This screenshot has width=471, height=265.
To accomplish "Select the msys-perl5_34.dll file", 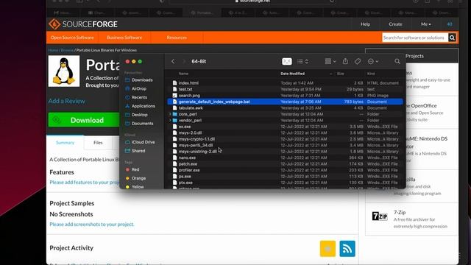I will tap(285, 145).
